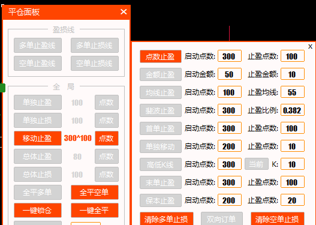
Task: Toggle the 移动止盈 button
Action: [x=38, y=139]
